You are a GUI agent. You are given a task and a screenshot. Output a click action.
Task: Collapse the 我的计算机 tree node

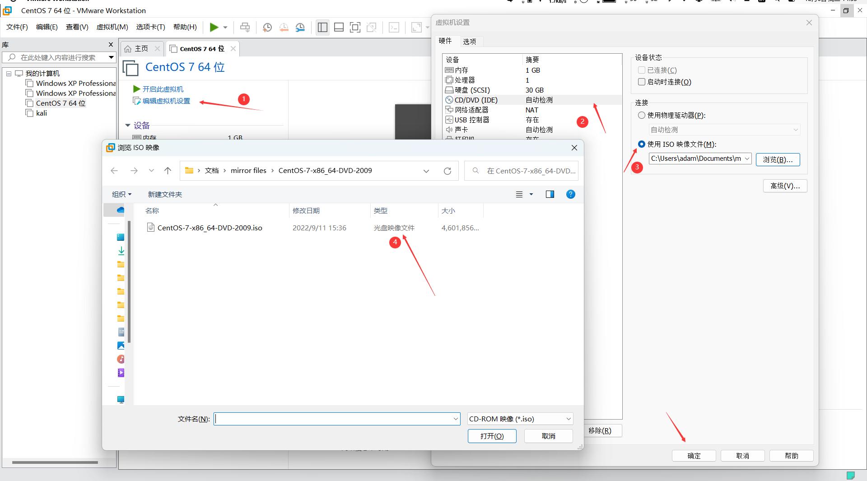(9, 74)
